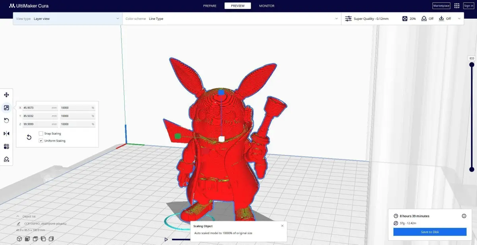This screenshot has width=477, height=245.
Task: Expand the print settings panel chevron
Action: pyautogui.click(x=460, y=19)
